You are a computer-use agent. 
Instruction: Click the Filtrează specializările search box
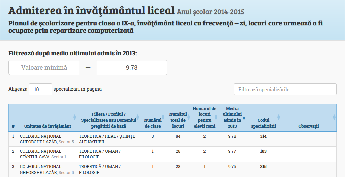(x=285, y=89)
